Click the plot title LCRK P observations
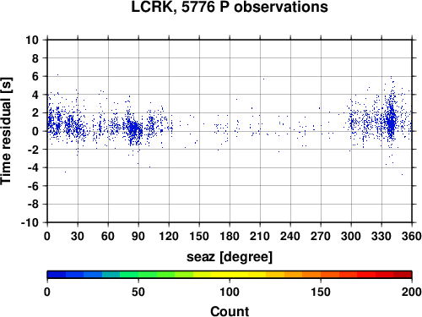The height and width of the screenshot is (317, 422). pyautogui.click(x=230, y=7)
